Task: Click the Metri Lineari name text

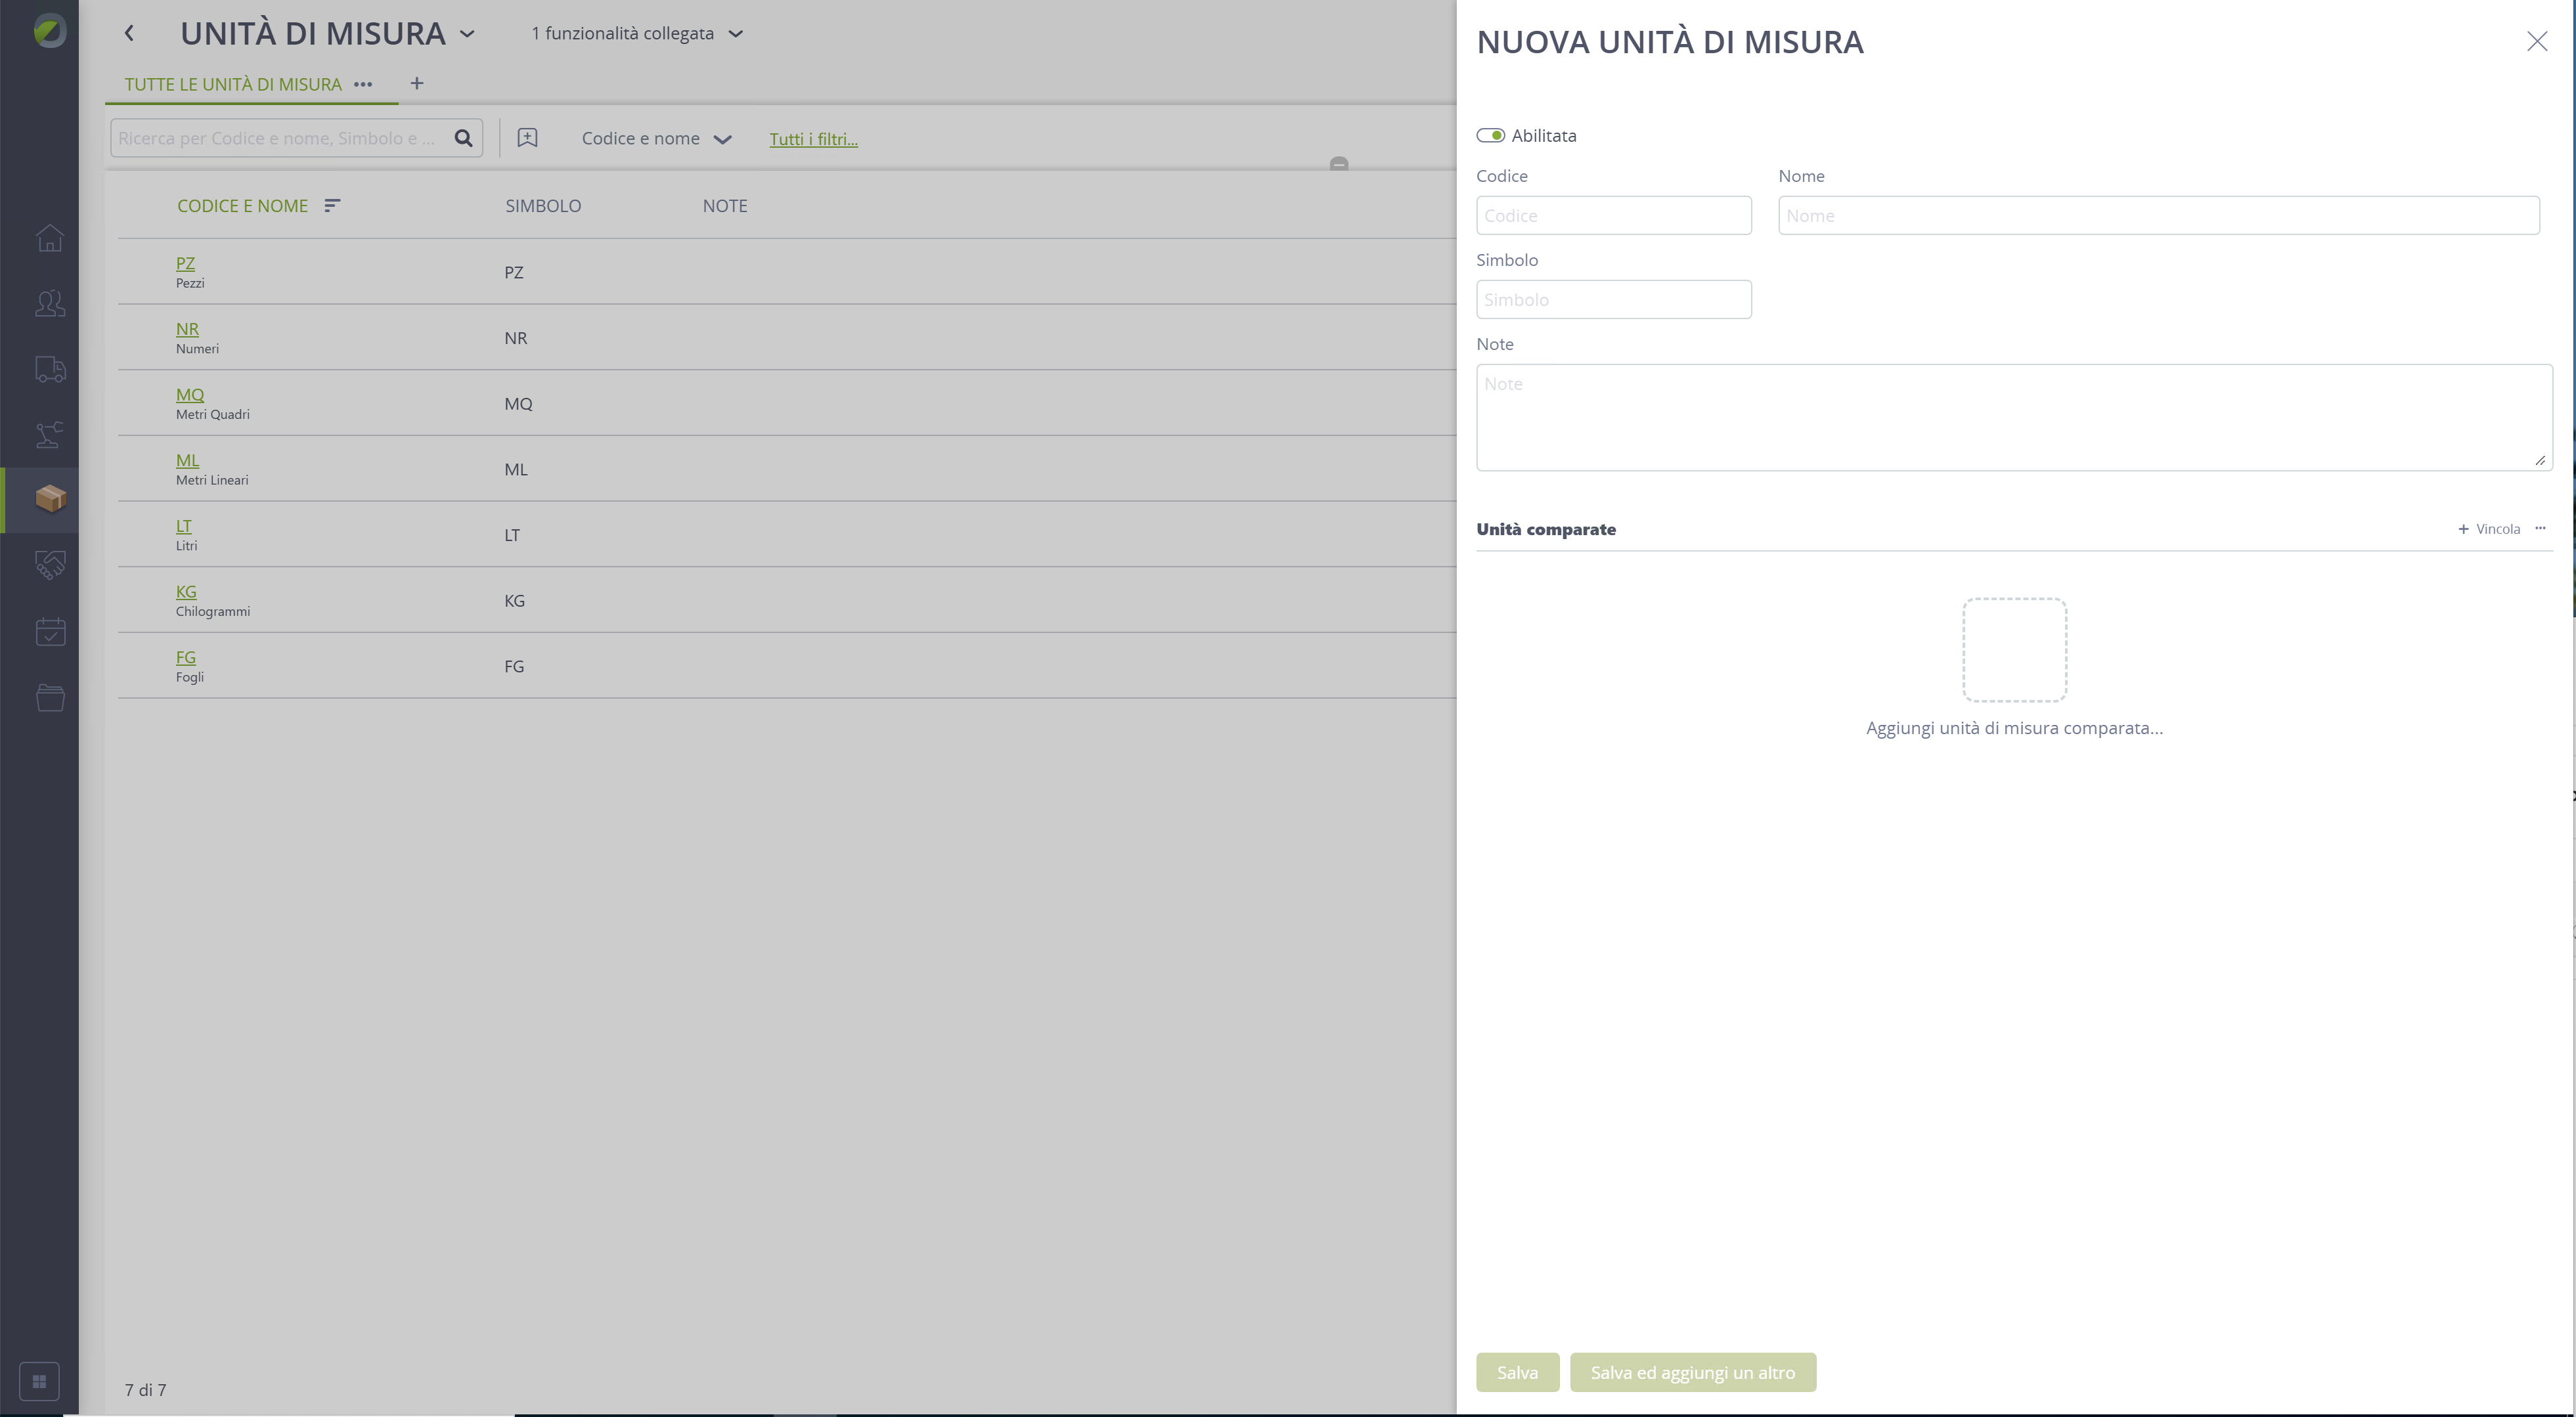Action: click(x=212, y=480)
